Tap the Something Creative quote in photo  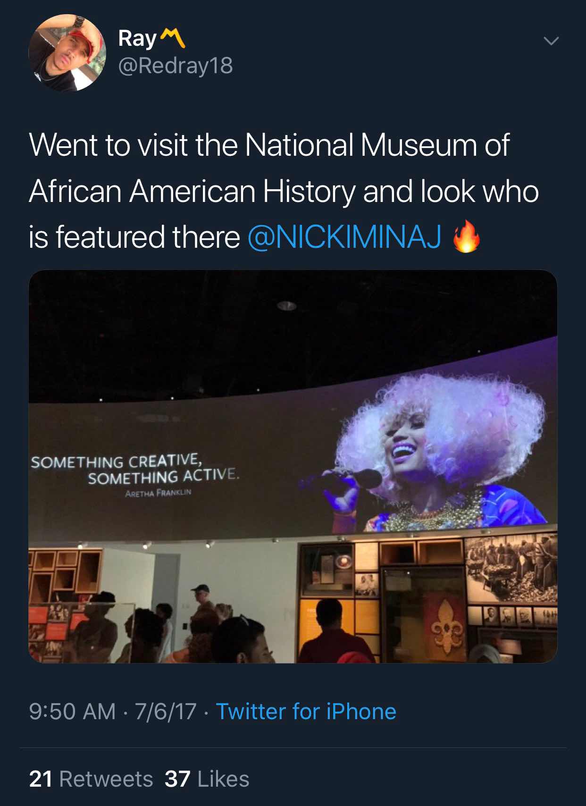(x=135, y=469)
